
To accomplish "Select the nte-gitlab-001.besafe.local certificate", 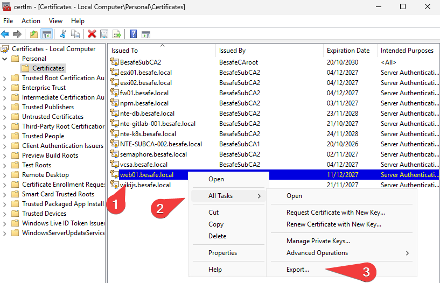I will coord(158,124).
